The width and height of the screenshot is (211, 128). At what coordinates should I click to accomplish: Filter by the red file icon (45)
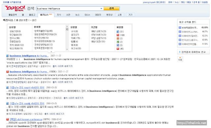(118, 49)
